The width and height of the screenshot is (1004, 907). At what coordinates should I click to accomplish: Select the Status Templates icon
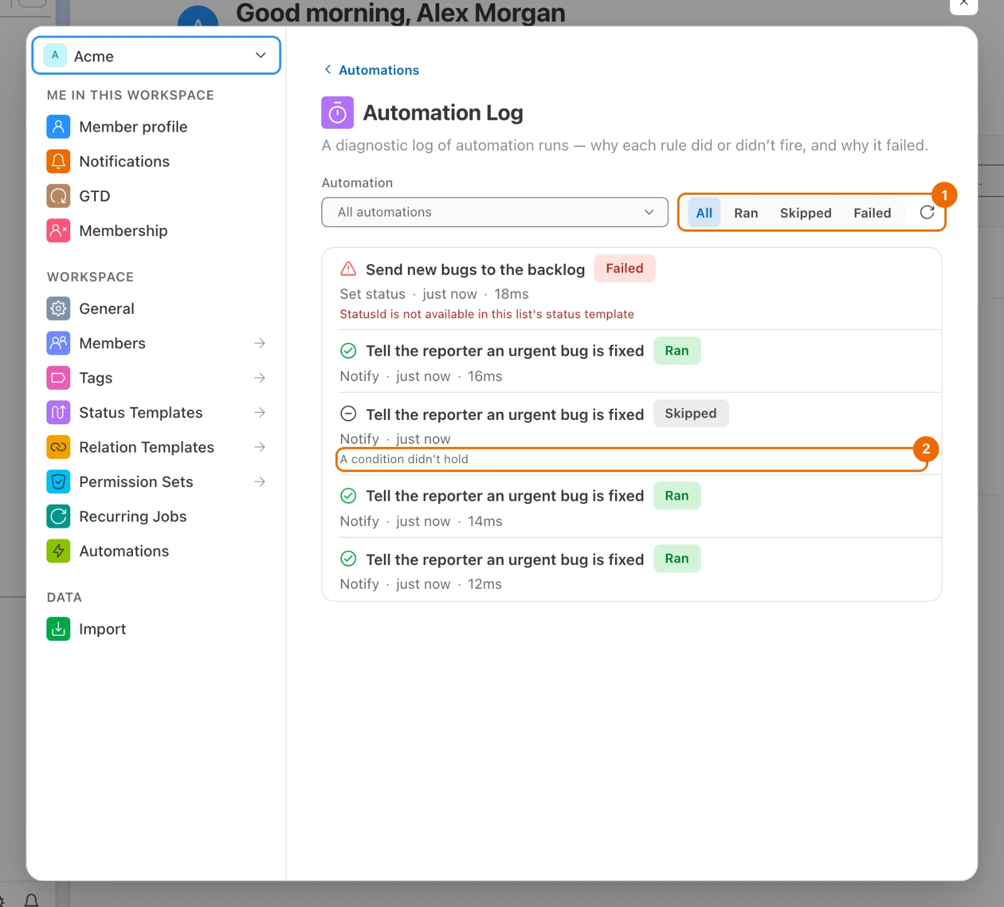point(58,412)
